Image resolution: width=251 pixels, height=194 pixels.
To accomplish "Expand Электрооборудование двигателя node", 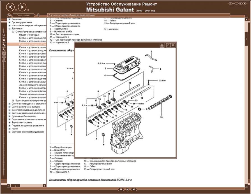I will [x=10, y=110].
